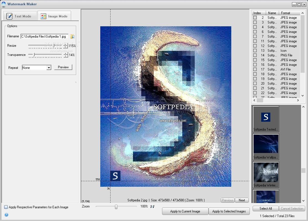Screen dimensions: 308x221
Task: Decrease Resize value with down spinner arrow
Action: point(65,47)
